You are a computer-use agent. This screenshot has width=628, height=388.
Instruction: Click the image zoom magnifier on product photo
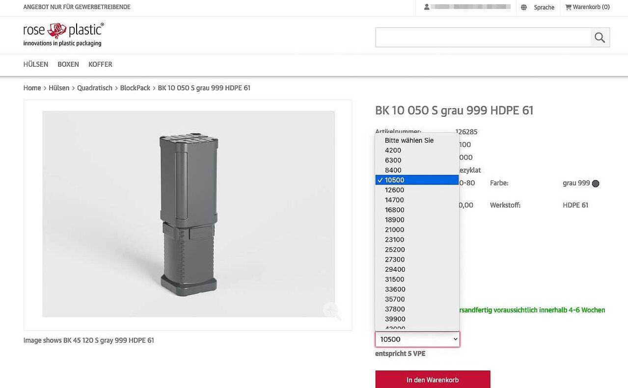332,311
